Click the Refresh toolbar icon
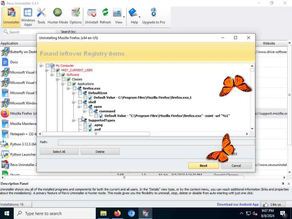 click(105, 16)
